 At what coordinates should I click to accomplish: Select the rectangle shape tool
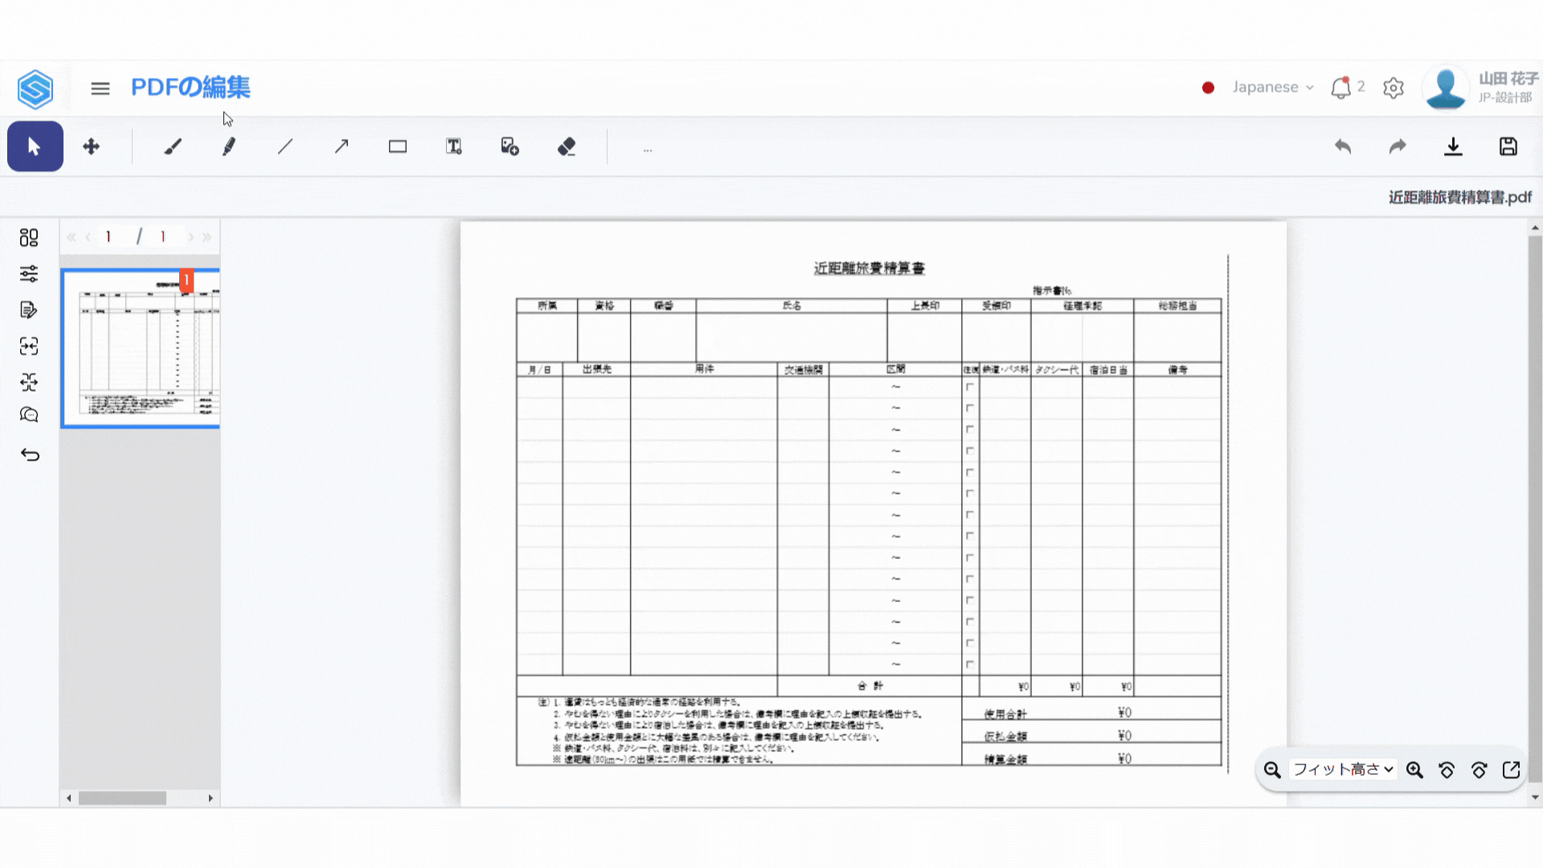coord(398,146)
